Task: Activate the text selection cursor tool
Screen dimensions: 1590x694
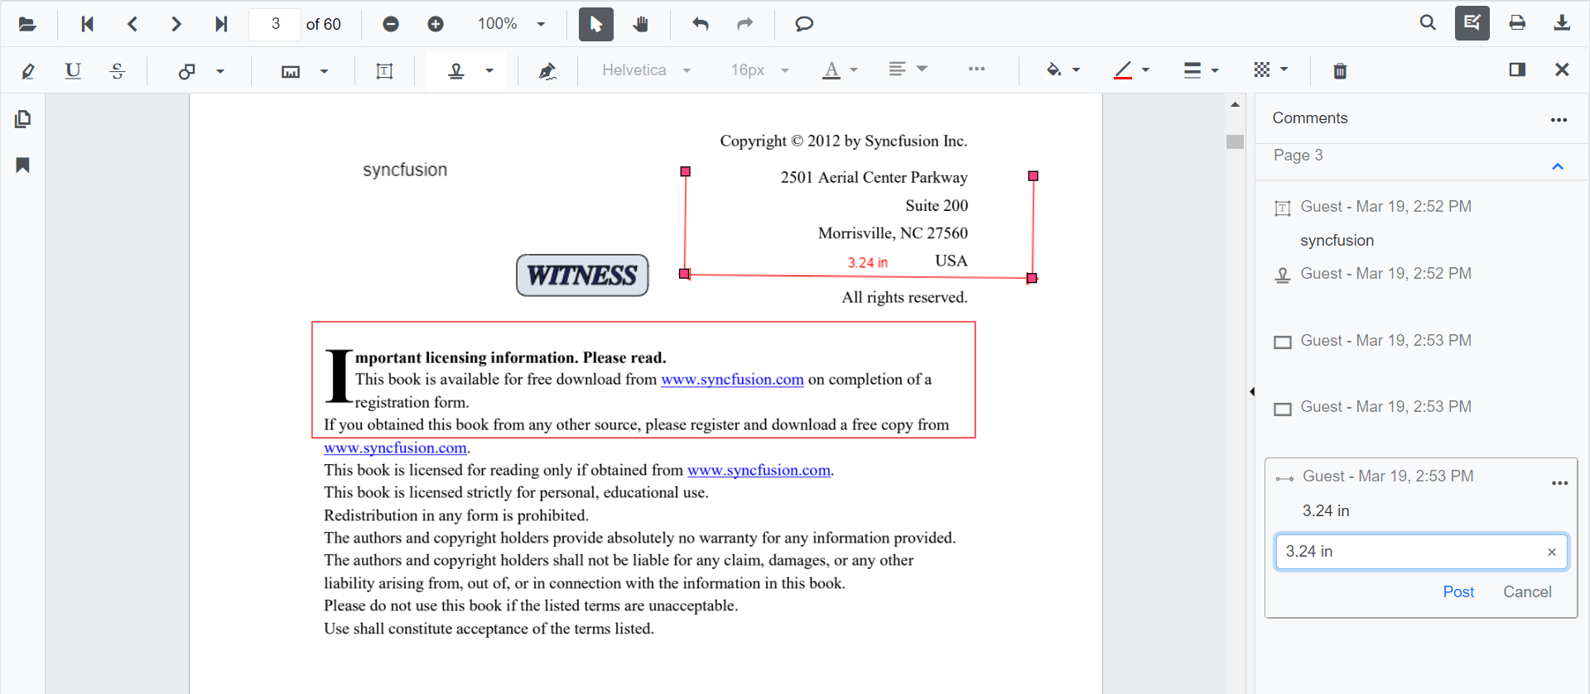Action: click(596, 24)
